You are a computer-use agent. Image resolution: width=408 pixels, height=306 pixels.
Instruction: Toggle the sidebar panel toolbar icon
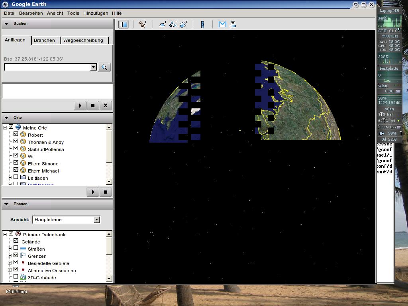point(124,24)
